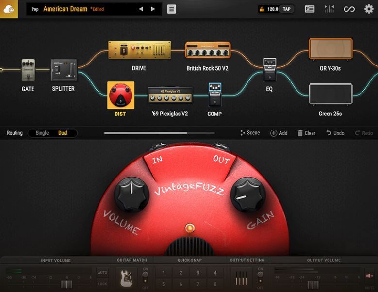Select the British Rock 50 V2 amp

(x=208, y=50)
